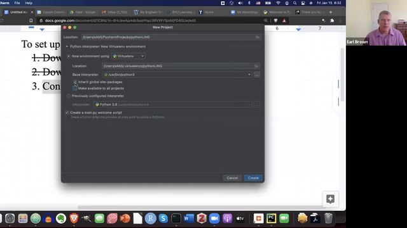407x228 pixels.
Task: Click the Explore button in Google Docs
Action: [x=330, y=199]
